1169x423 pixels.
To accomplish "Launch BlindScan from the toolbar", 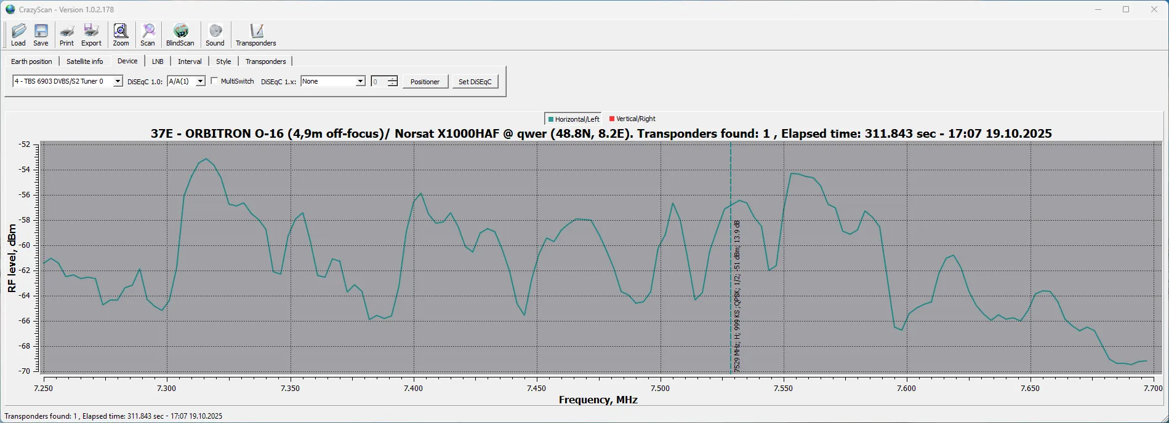I will coord(180,34).
